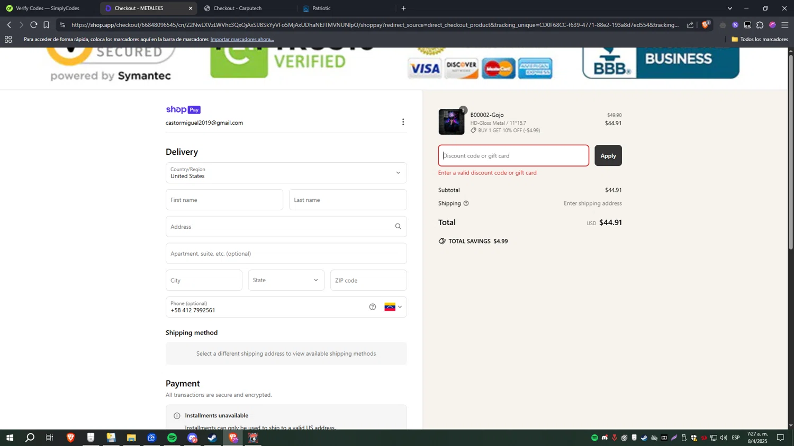Switch to Patriotic tab
794x446 pixels.
pyautogui.click(x=345, y=8)
